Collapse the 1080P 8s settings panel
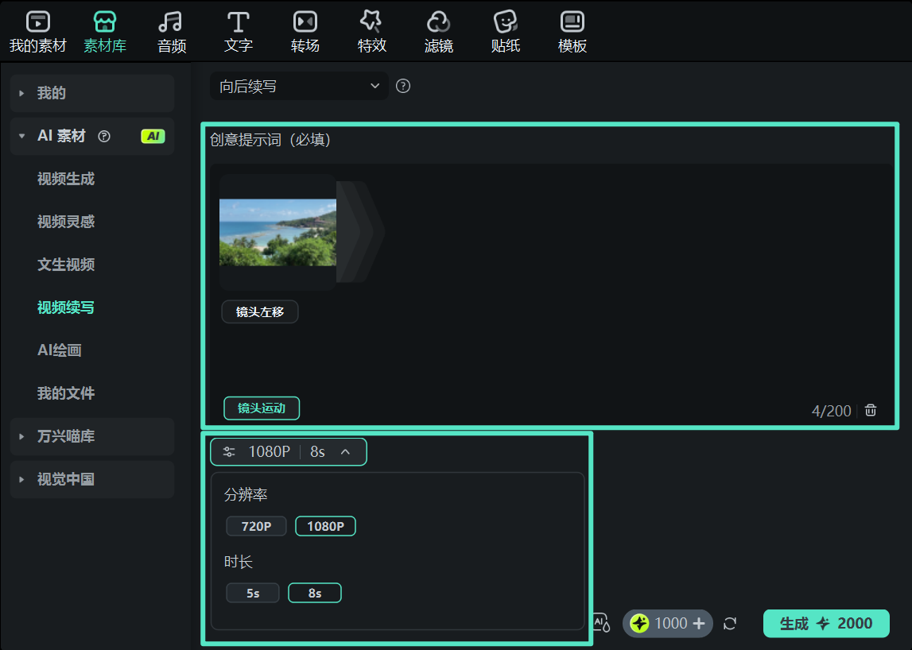 344,451
